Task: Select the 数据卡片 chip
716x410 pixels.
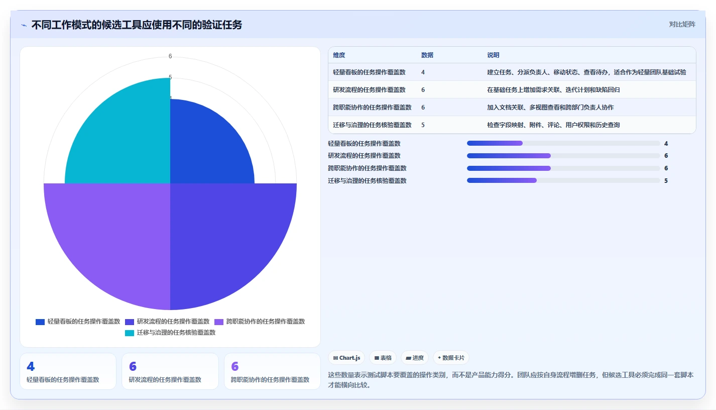Action: coord(451,358)
